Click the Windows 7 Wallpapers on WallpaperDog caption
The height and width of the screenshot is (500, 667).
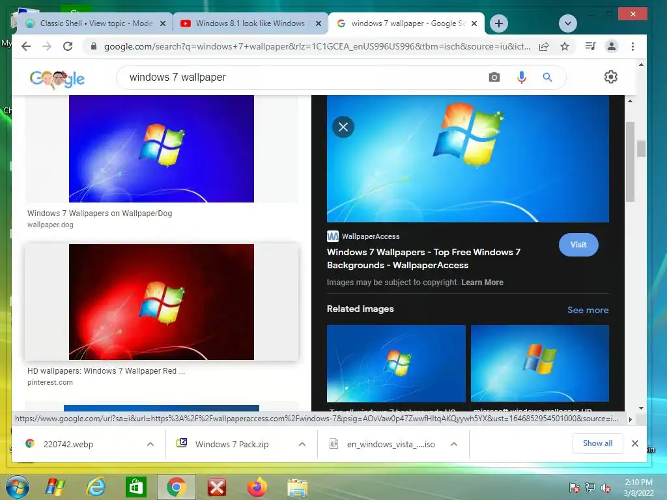[100, 214]
